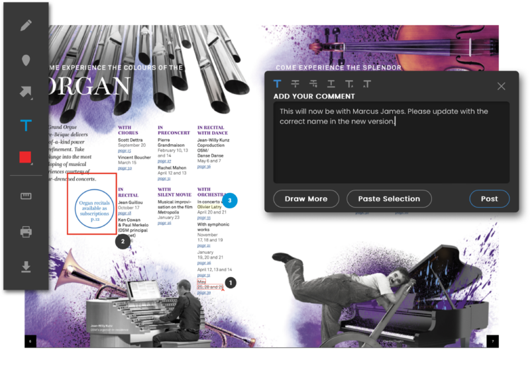The width and height of the screenshot is (530, 371).
Task: Click the circled 'Organ recitals available as subscriptions' text
Action: click(x=95, y=211)
